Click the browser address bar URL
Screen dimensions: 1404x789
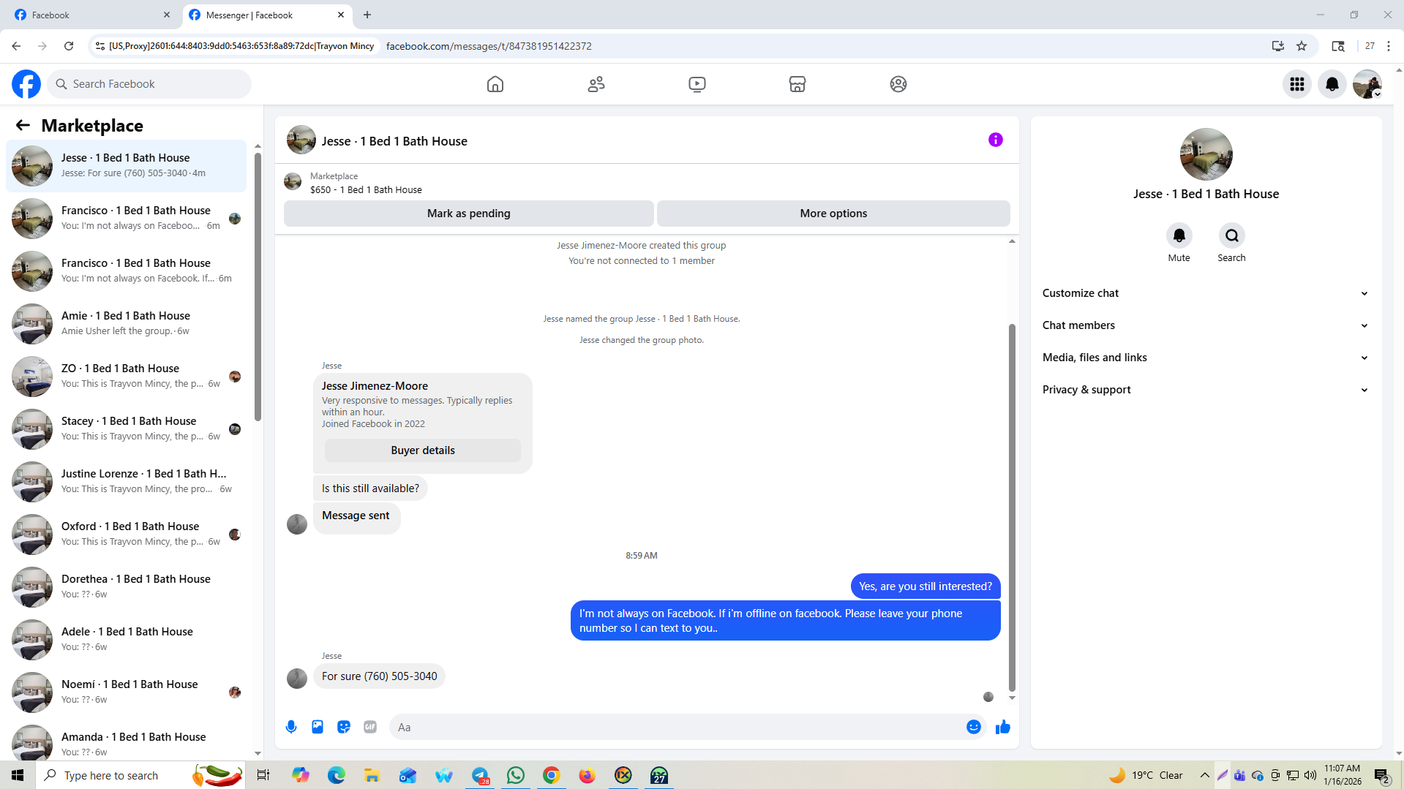click(489, 46)
